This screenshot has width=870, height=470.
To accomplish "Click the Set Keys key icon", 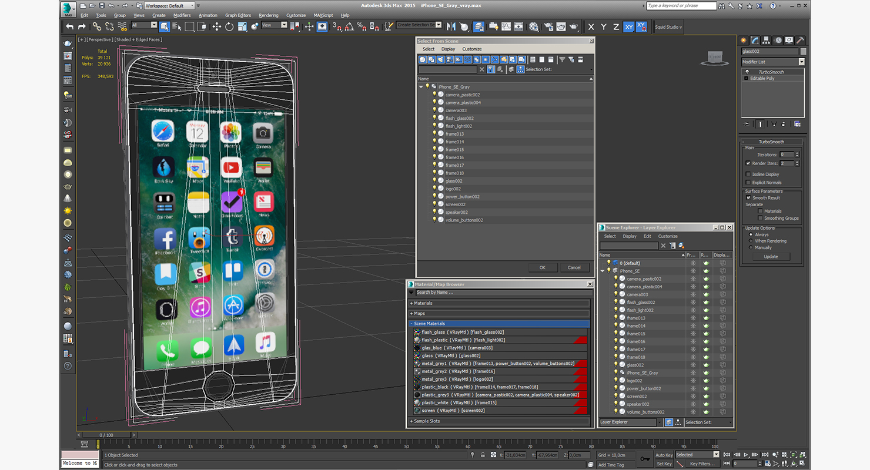I will click(x=645, y=459).
